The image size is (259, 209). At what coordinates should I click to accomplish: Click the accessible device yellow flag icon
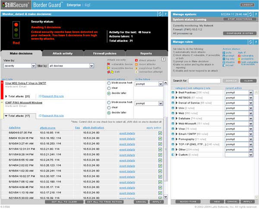(108, 68)
